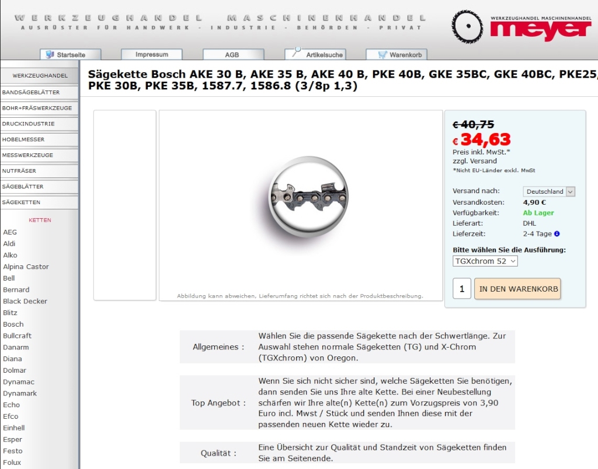Select Echo brand link

click(x=12, y=405)
